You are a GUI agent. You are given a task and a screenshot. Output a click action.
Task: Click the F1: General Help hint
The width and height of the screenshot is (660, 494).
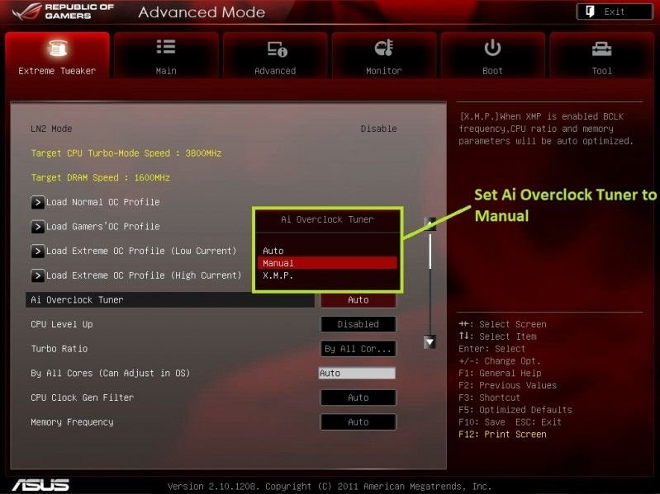tap(500, 373)
